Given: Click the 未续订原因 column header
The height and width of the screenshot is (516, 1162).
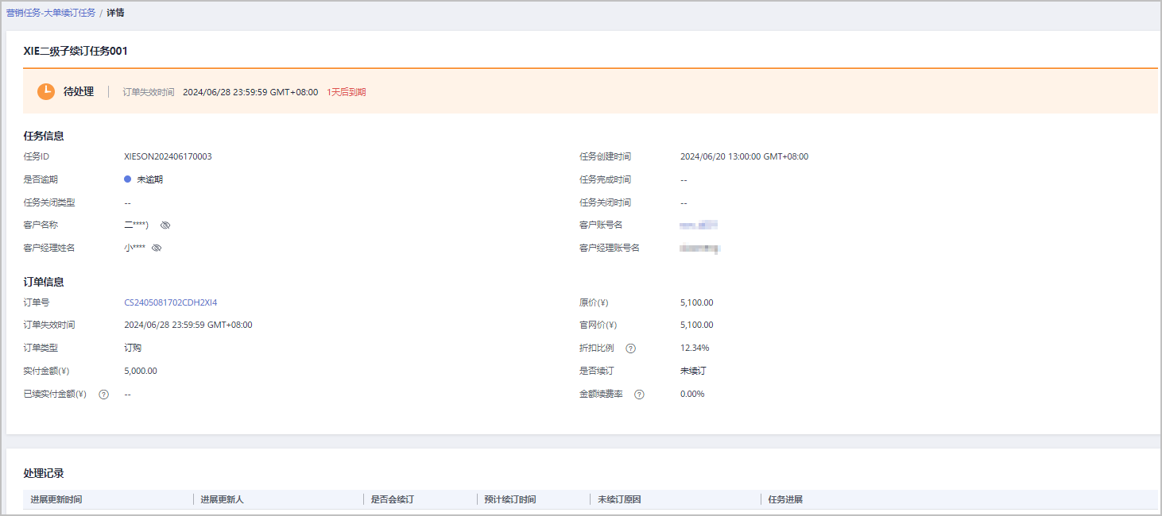Looking at the screenshot, I should coord(619,499).
